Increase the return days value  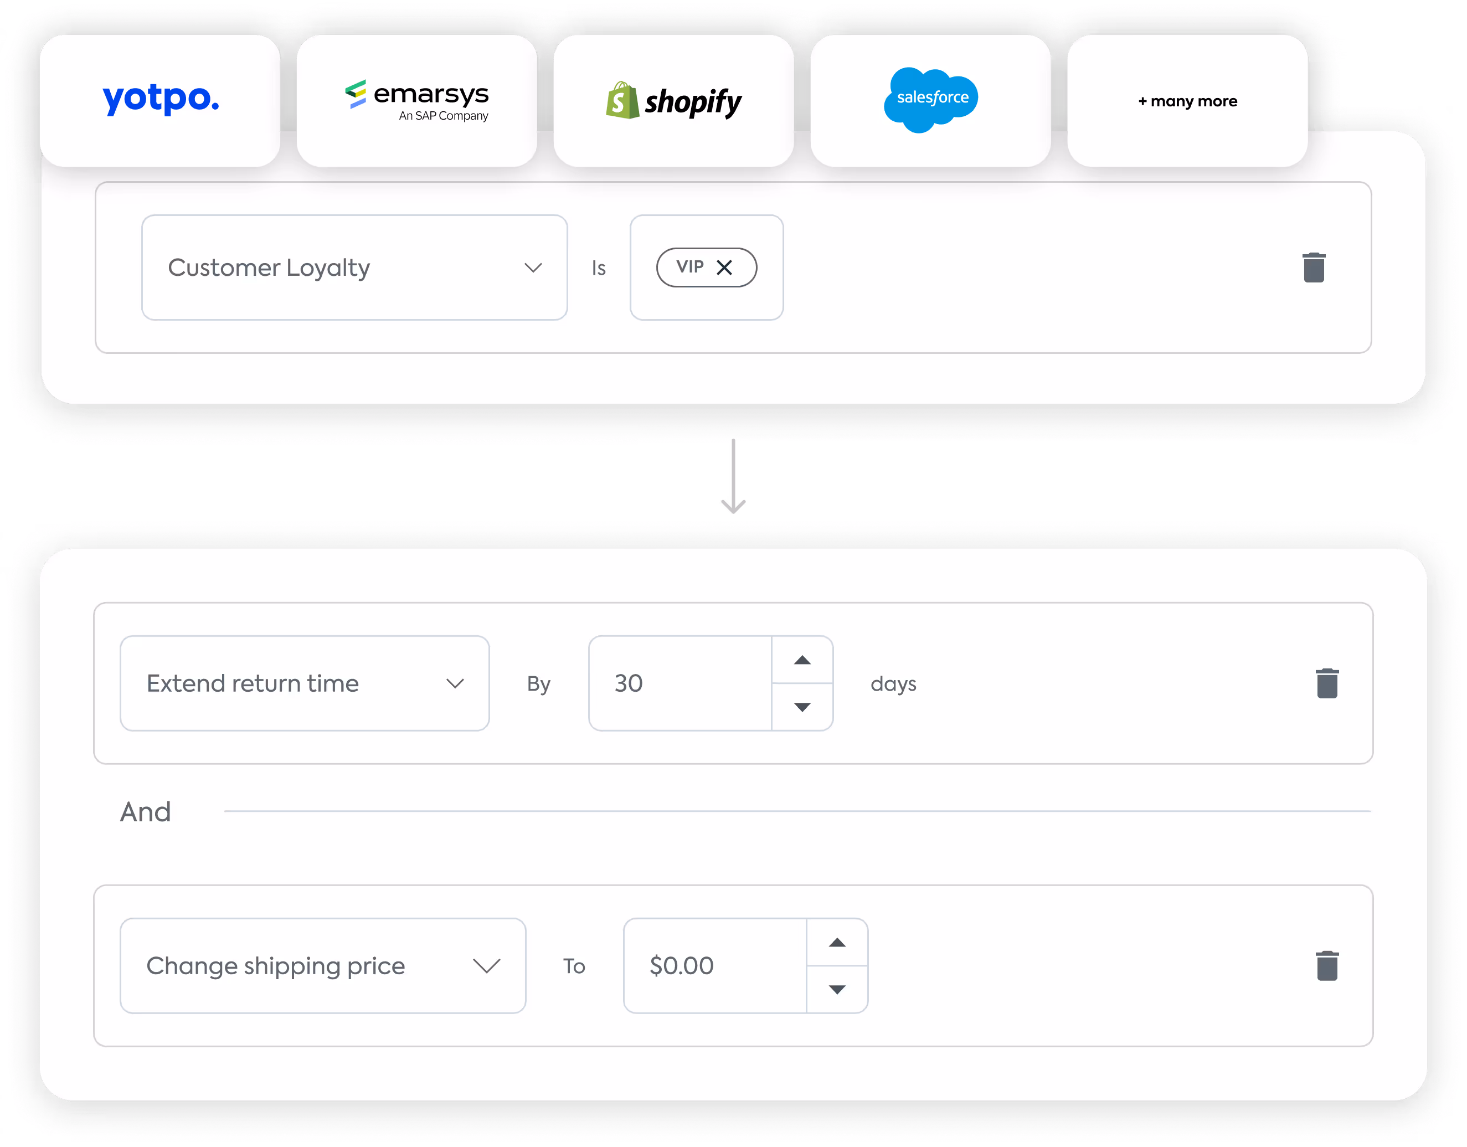coord(802,660)
